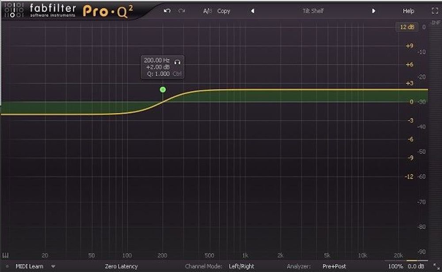
Task: Go to the previous preset with the left arrow
Action: (252, 11)
